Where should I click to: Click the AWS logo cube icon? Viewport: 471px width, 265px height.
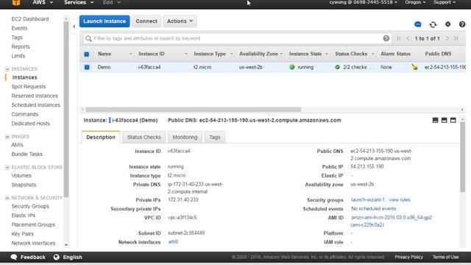pos(16,3)
